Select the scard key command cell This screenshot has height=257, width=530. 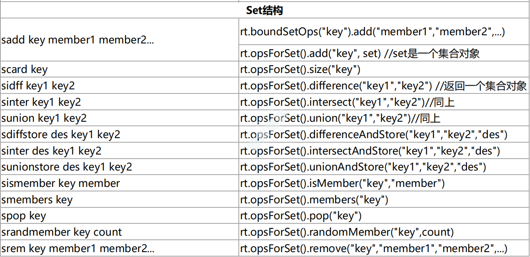[25, 70]
